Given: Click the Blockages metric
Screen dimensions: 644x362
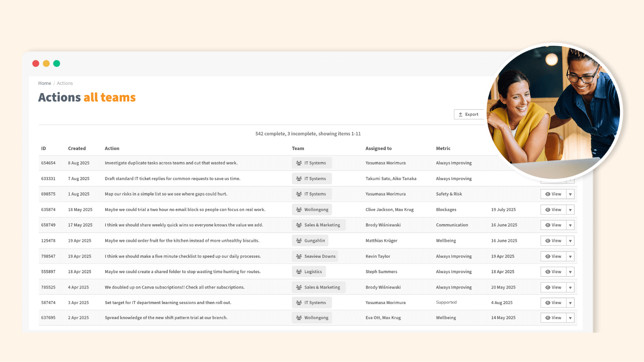Looking at the screenshot, I should coord(446,210).
